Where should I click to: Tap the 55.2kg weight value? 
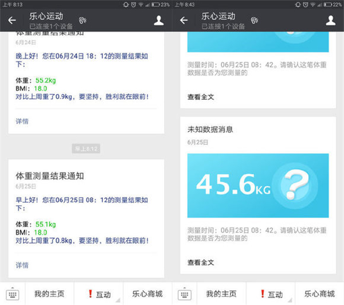coord(46,80)
